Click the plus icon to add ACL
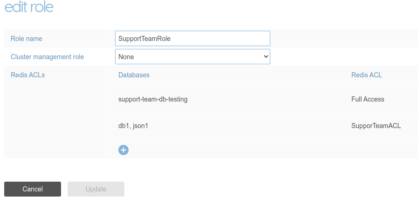 point(123,150)
